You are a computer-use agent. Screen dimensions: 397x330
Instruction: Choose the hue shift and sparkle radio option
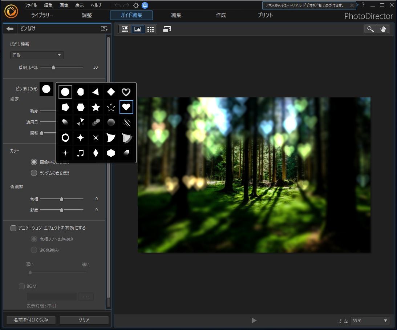(34, 239)
